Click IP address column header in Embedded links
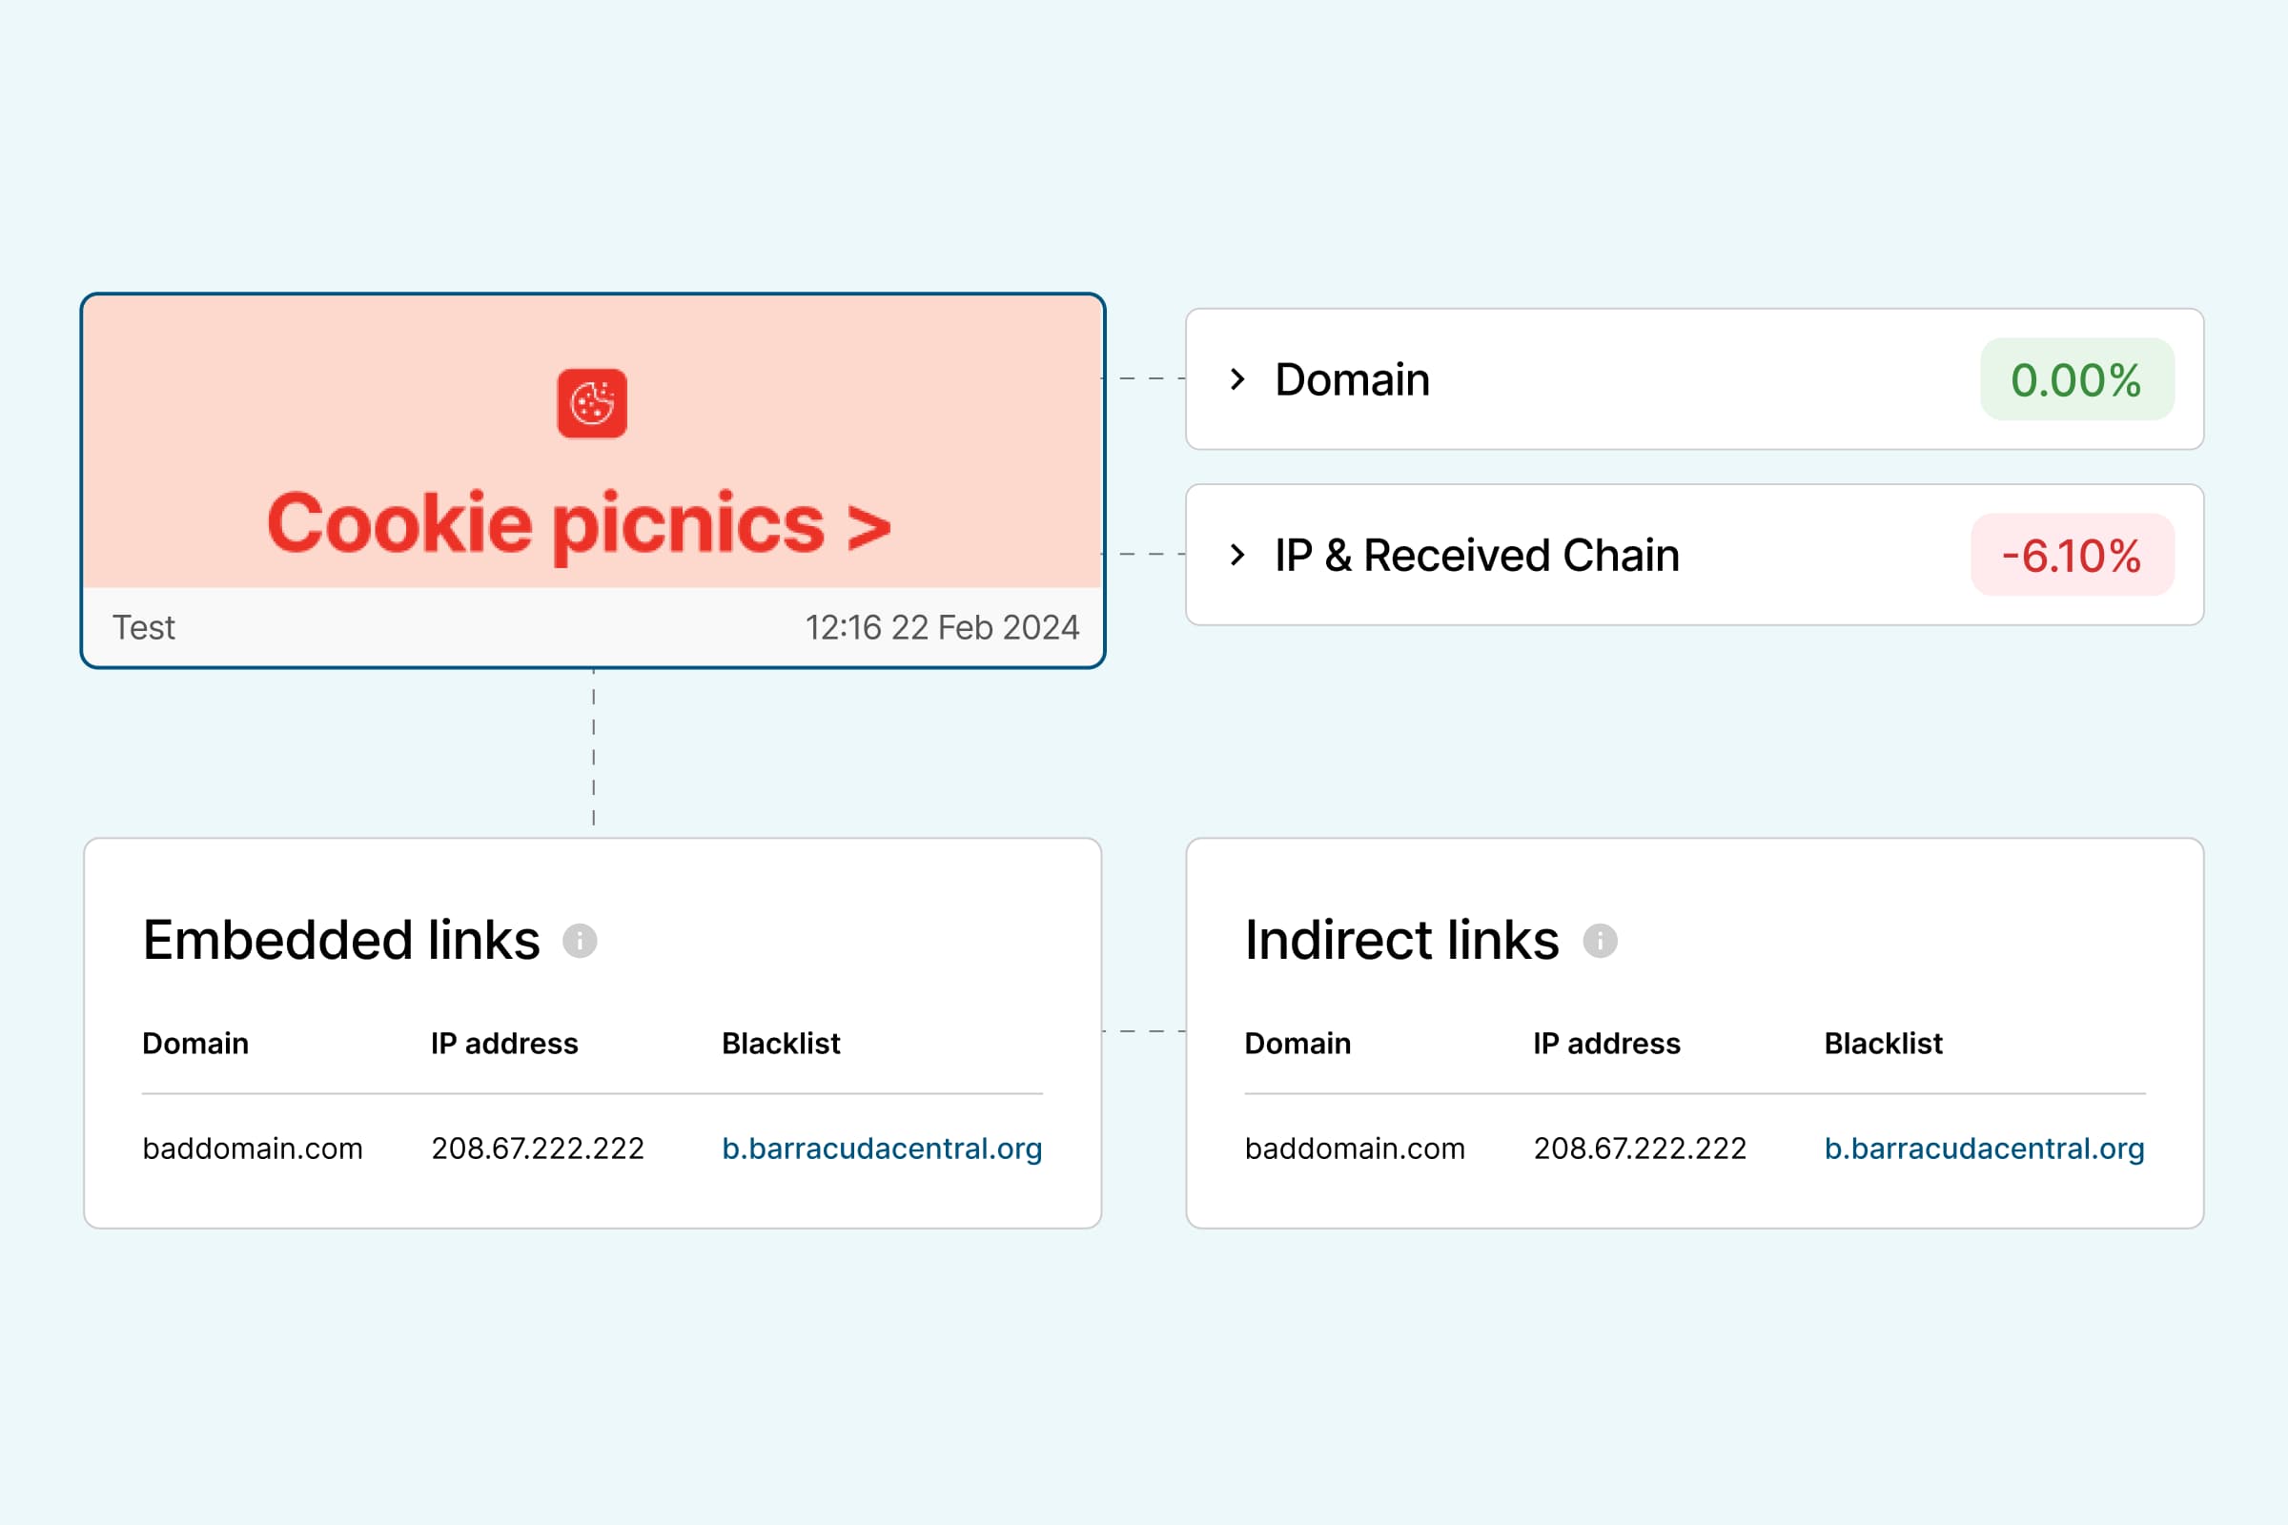This screenshot has width=2288, height=1525. [504, 1044]
